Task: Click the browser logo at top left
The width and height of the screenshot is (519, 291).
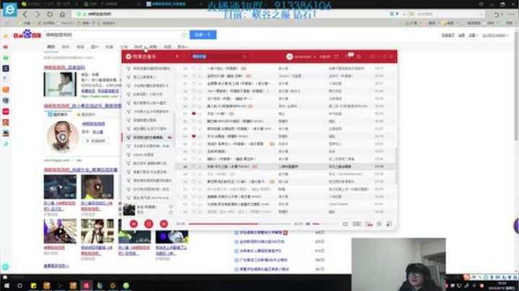Action: tap(10, 9)
